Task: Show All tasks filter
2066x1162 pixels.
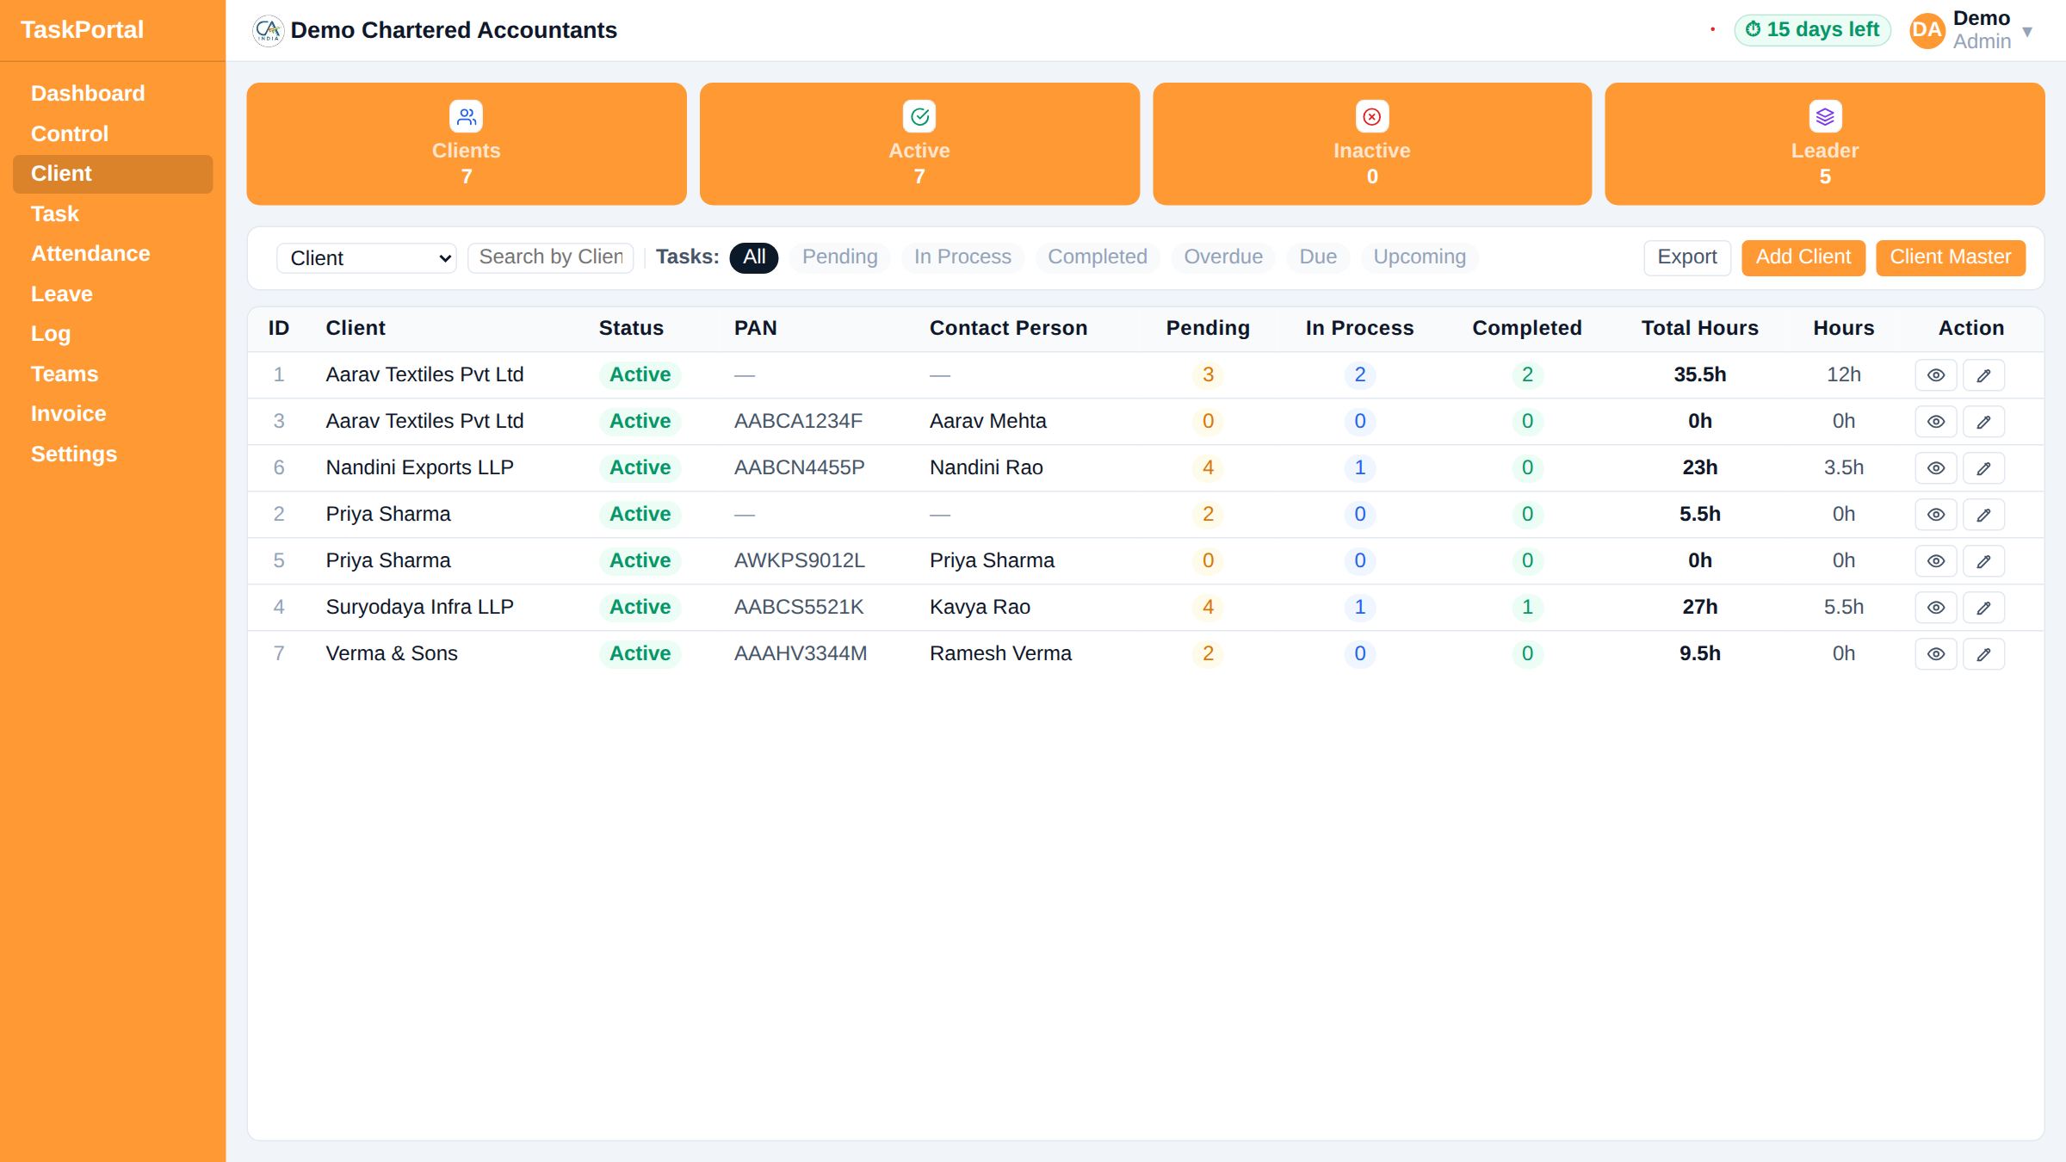Action: pyautogui.click(x=754, y=257)
